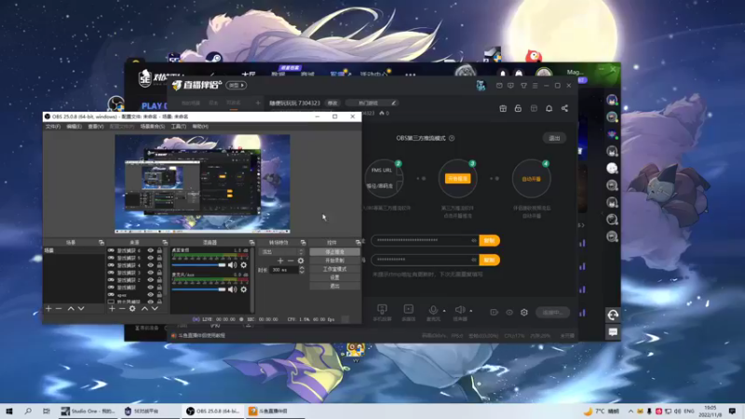Open the scene transition type dropdown
This screenshot has width=745, height=419.
[x=282, y=251]
